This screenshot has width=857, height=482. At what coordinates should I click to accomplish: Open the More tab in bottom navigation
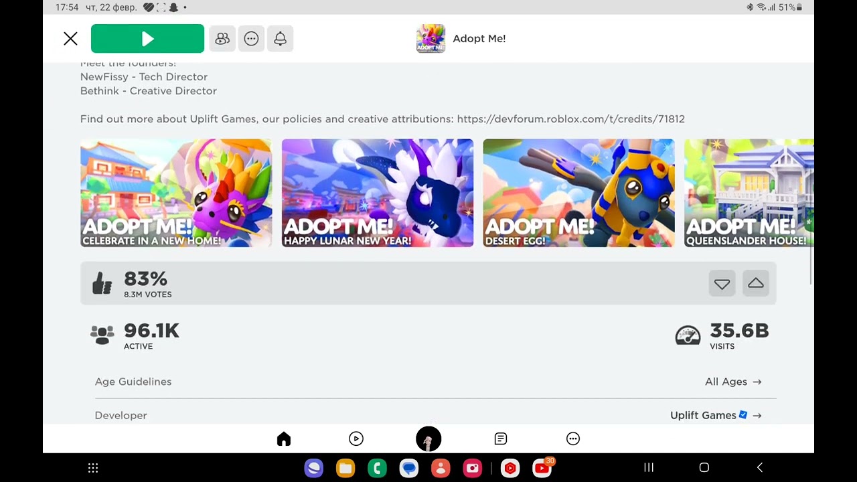pos(573,439)
